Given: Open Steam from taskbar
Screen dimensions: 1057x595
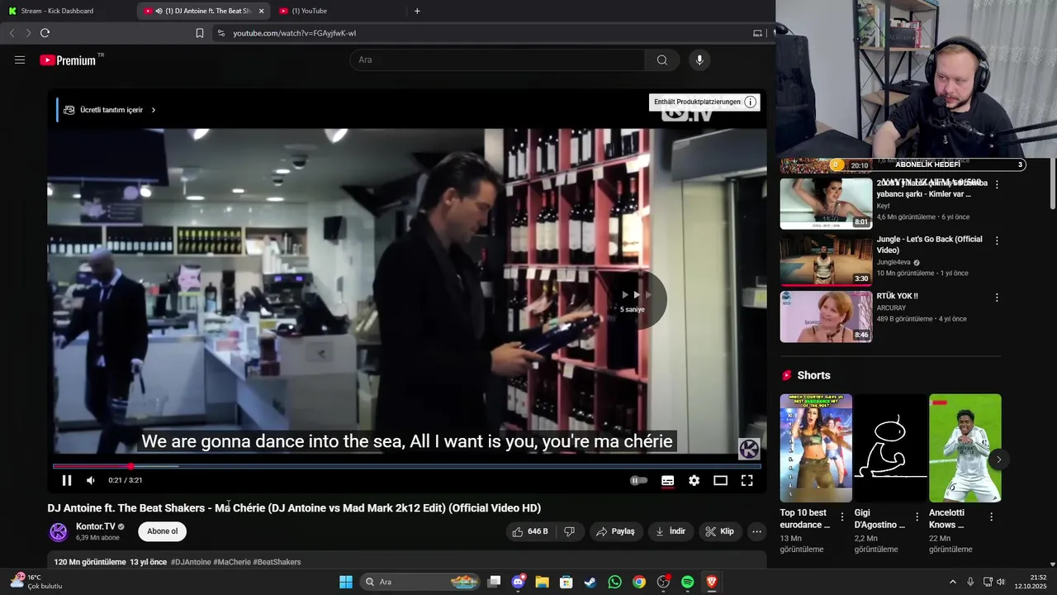Looking at the screenshot, I should pyautogui.click(x=590, y=582).
